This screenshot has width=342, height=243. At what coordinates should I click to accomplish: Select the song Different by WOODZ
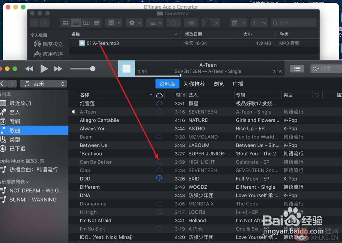coord(90,187)
